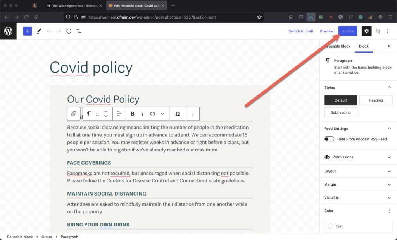The image size is (397, 240).
Task: Open the special characters omega tool
Action: pos(178,114)
